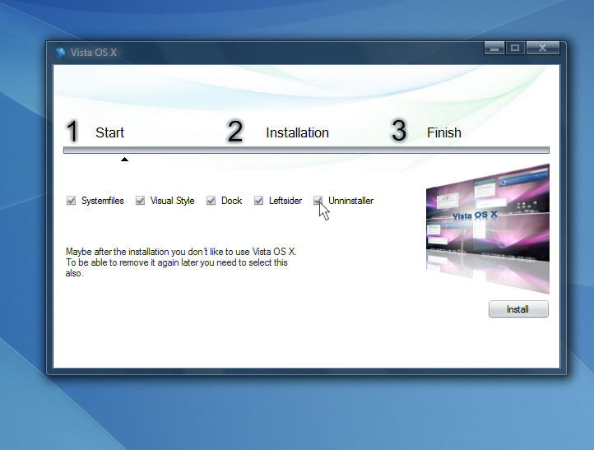Toggle the Leftsider checkbox
594x450 pixels.
coord(258,201)
